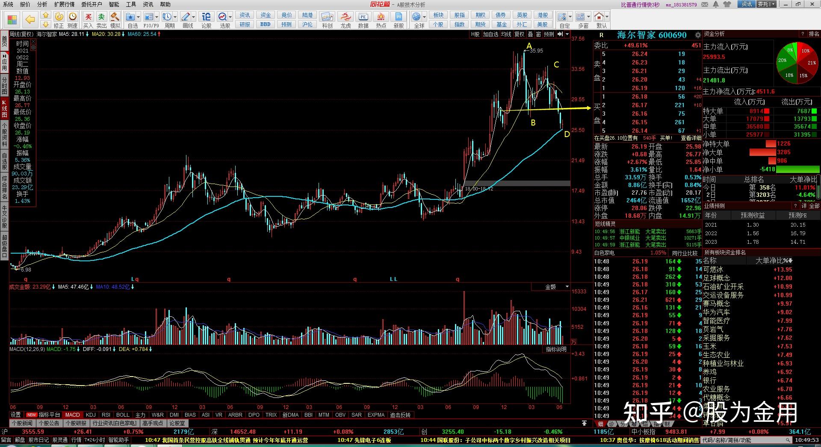821x447 pixels.
Task: Click the page-up arrow toolbar icon
Action: (46, 15)
